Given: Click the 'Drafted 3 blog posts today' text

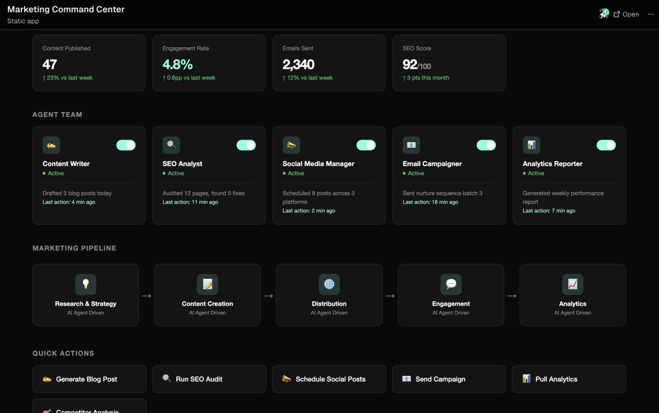Looking at the screenshot, I should [77, 193].
